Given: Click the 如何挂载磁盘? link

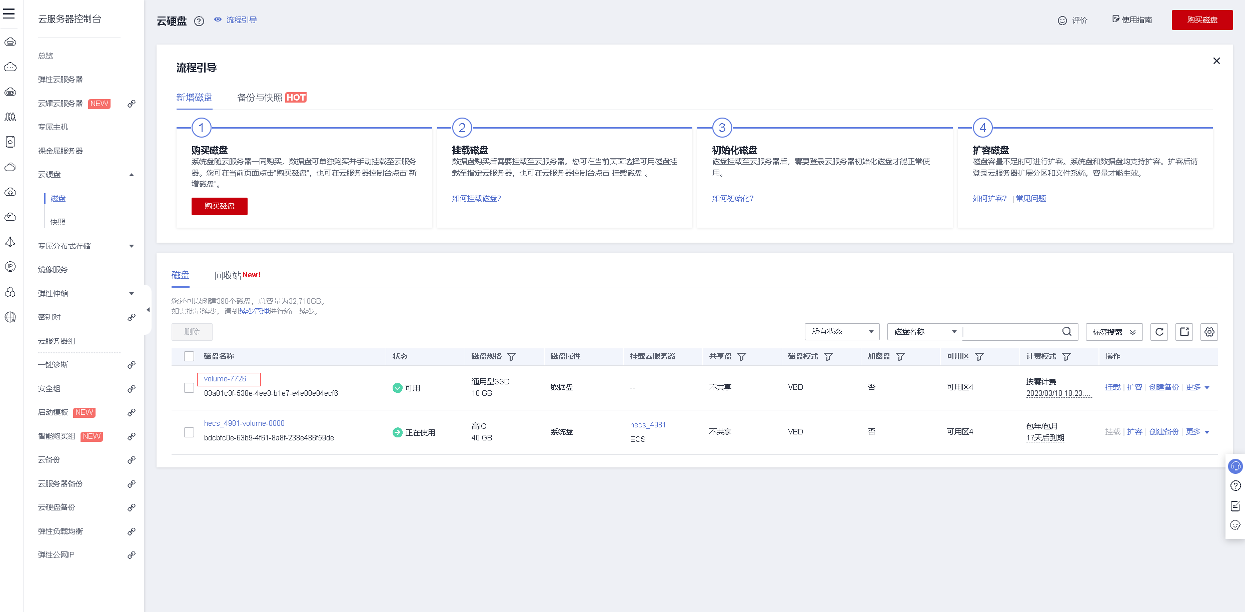Looking at the screenshot, I should 476,199.
